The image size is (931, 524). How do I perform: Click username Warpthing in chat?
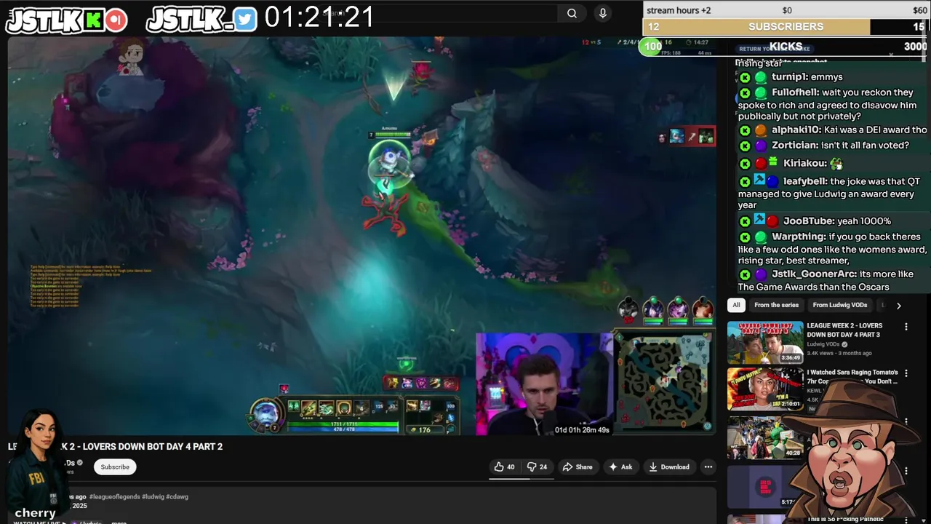click(x=799, y=237)
